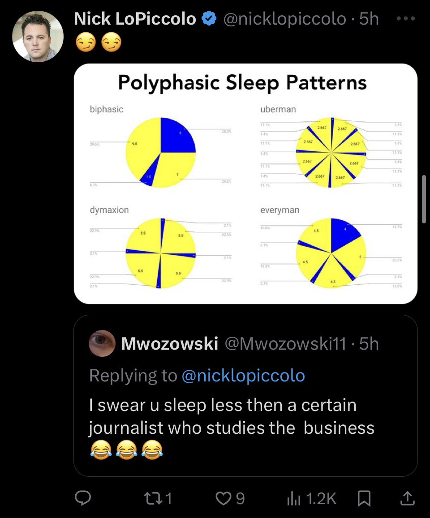Open the Polyphasic Sleep Patterns image

click(245, 184)
